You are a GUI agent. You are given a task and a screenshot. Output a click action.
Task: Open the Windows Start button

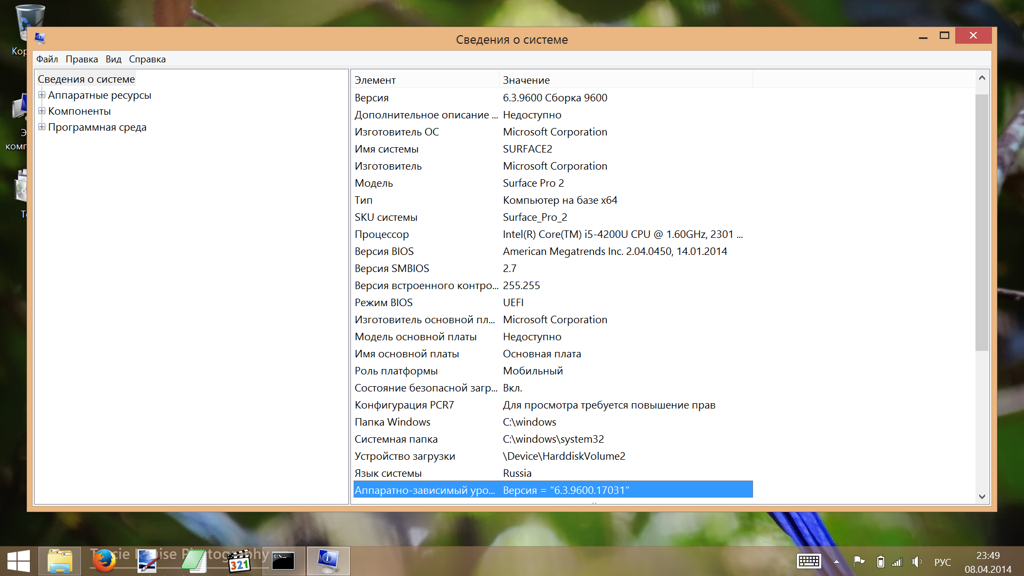pyautogui.click(x=19, y=561)
